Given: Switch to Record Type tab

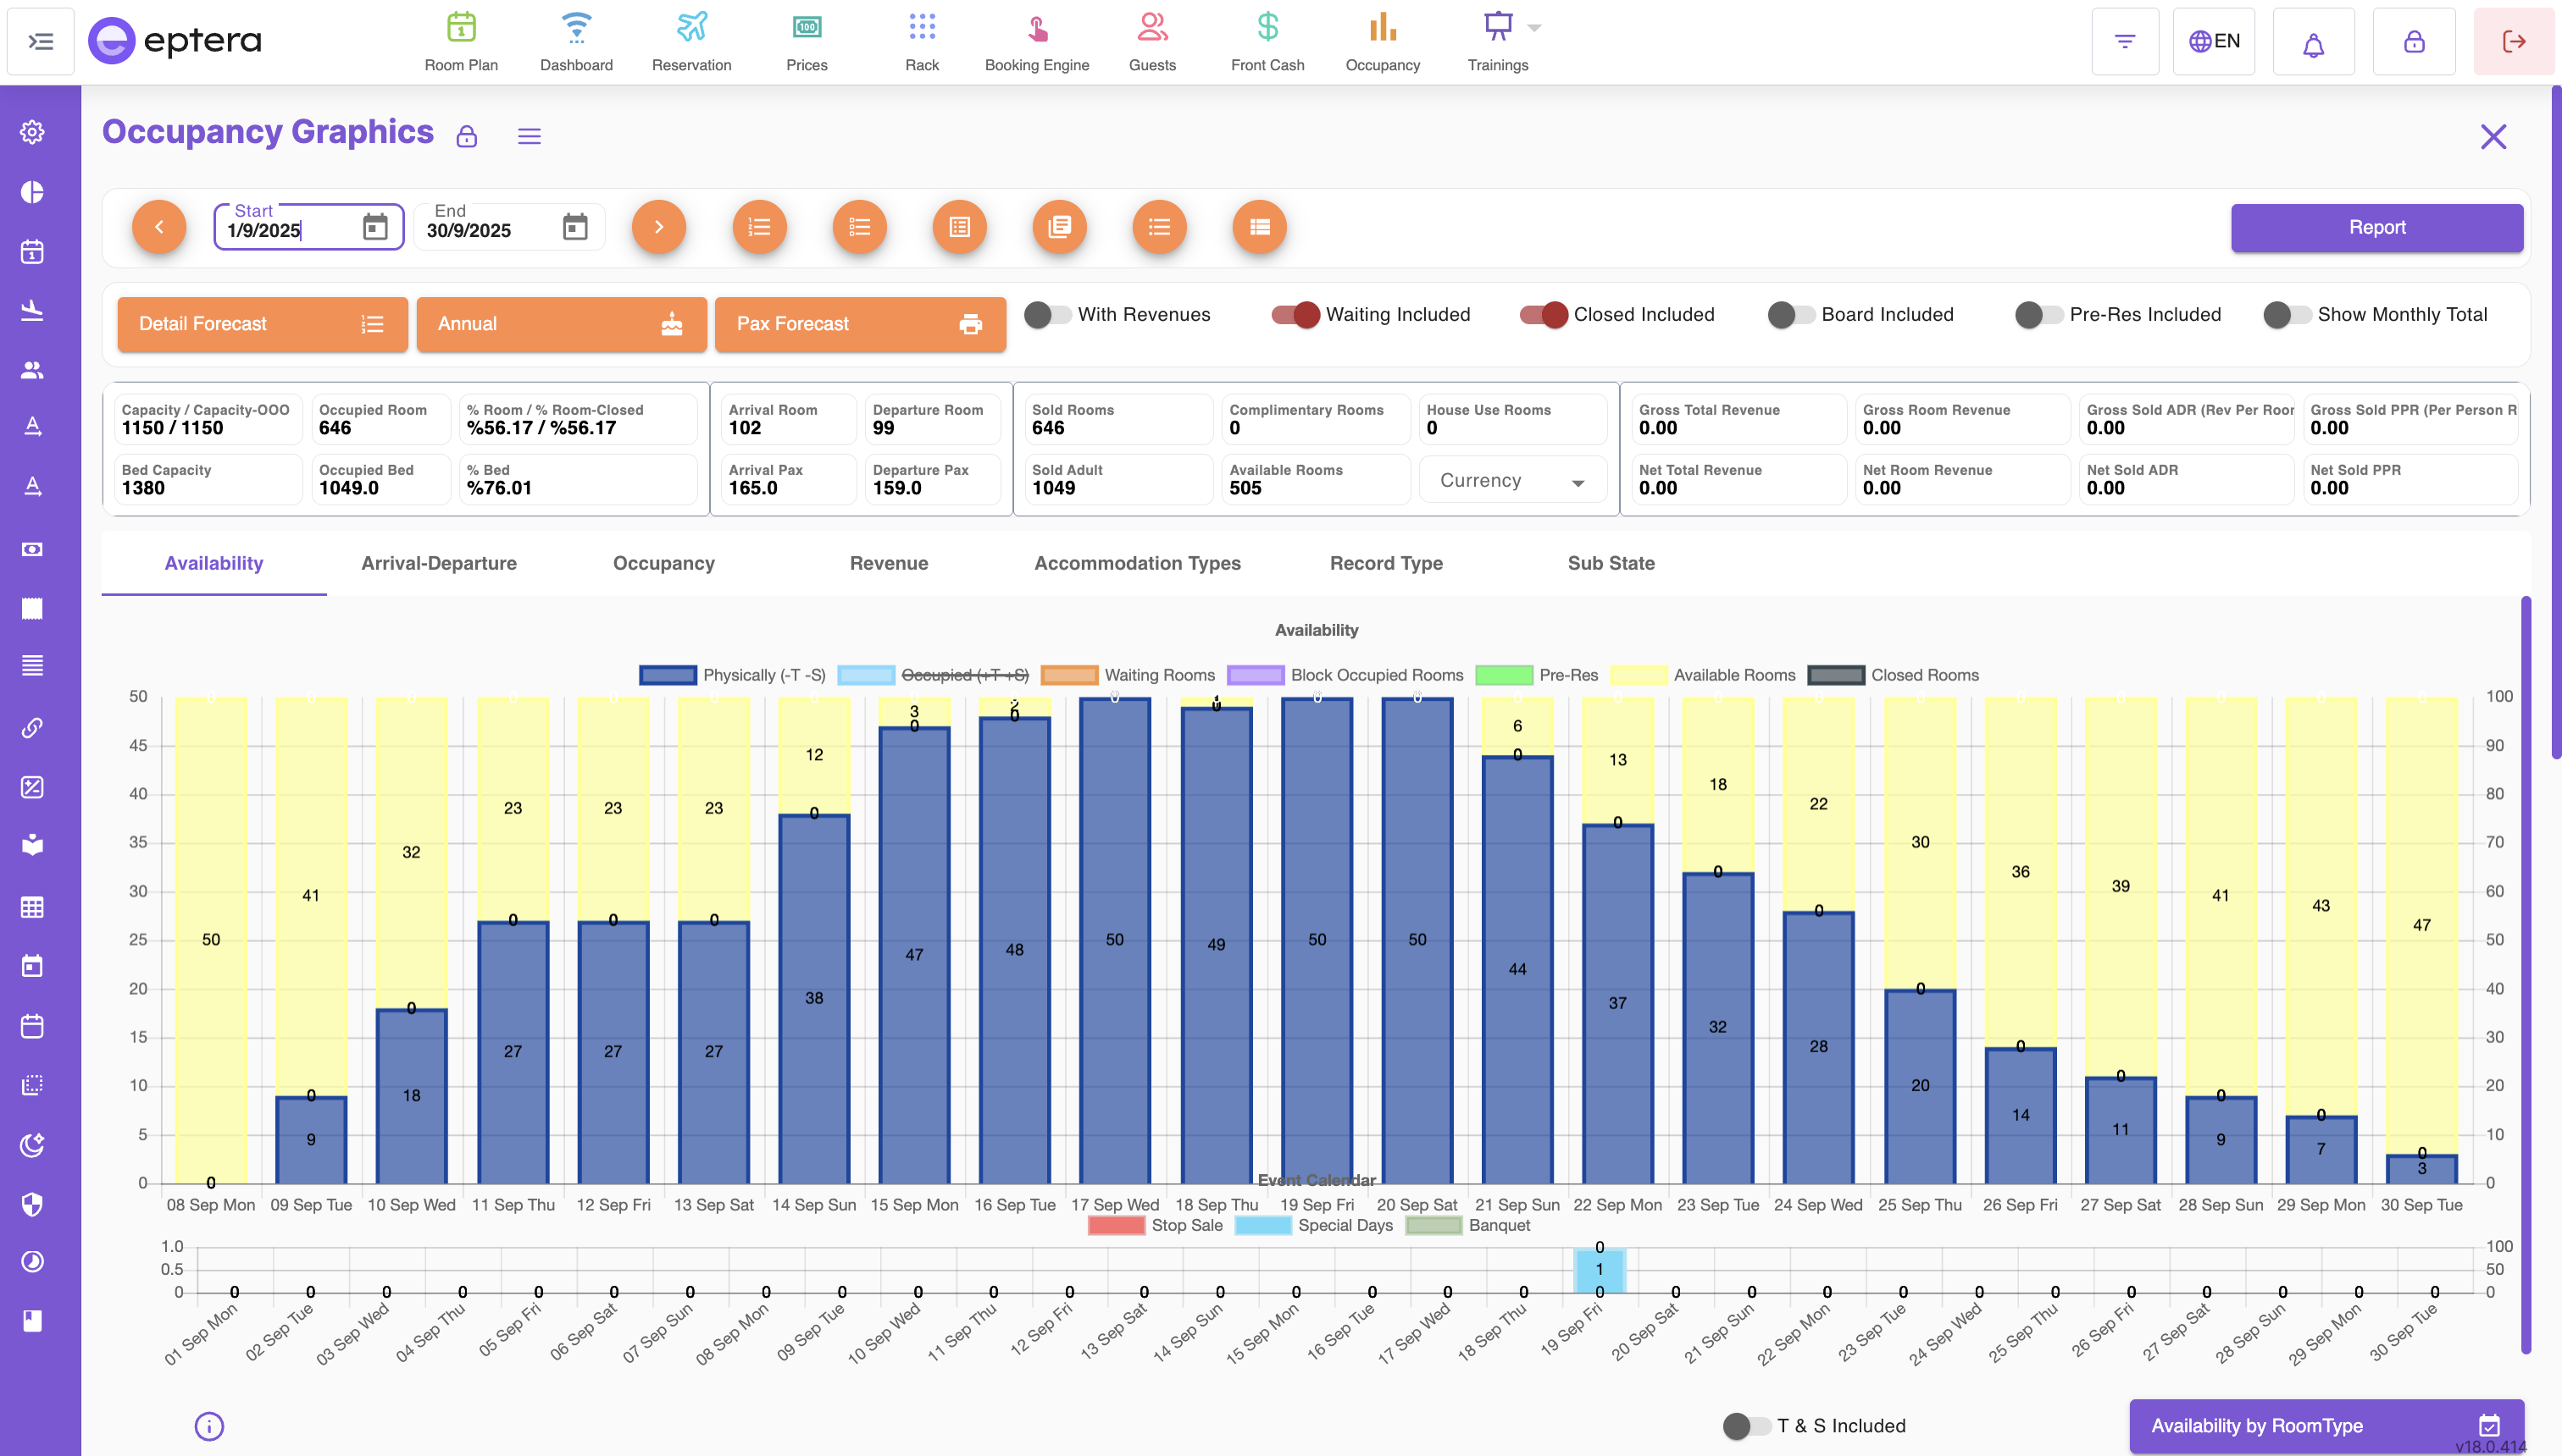Looking at the screenshot, I should (1386, 564).
